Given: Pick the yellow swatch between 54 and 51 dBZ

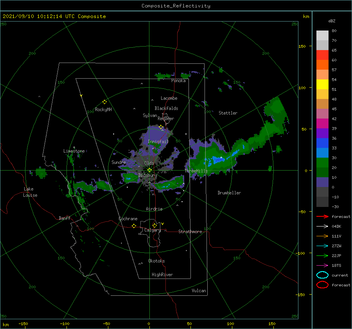Looking at the screenshot, I should (x=322, y=84).
